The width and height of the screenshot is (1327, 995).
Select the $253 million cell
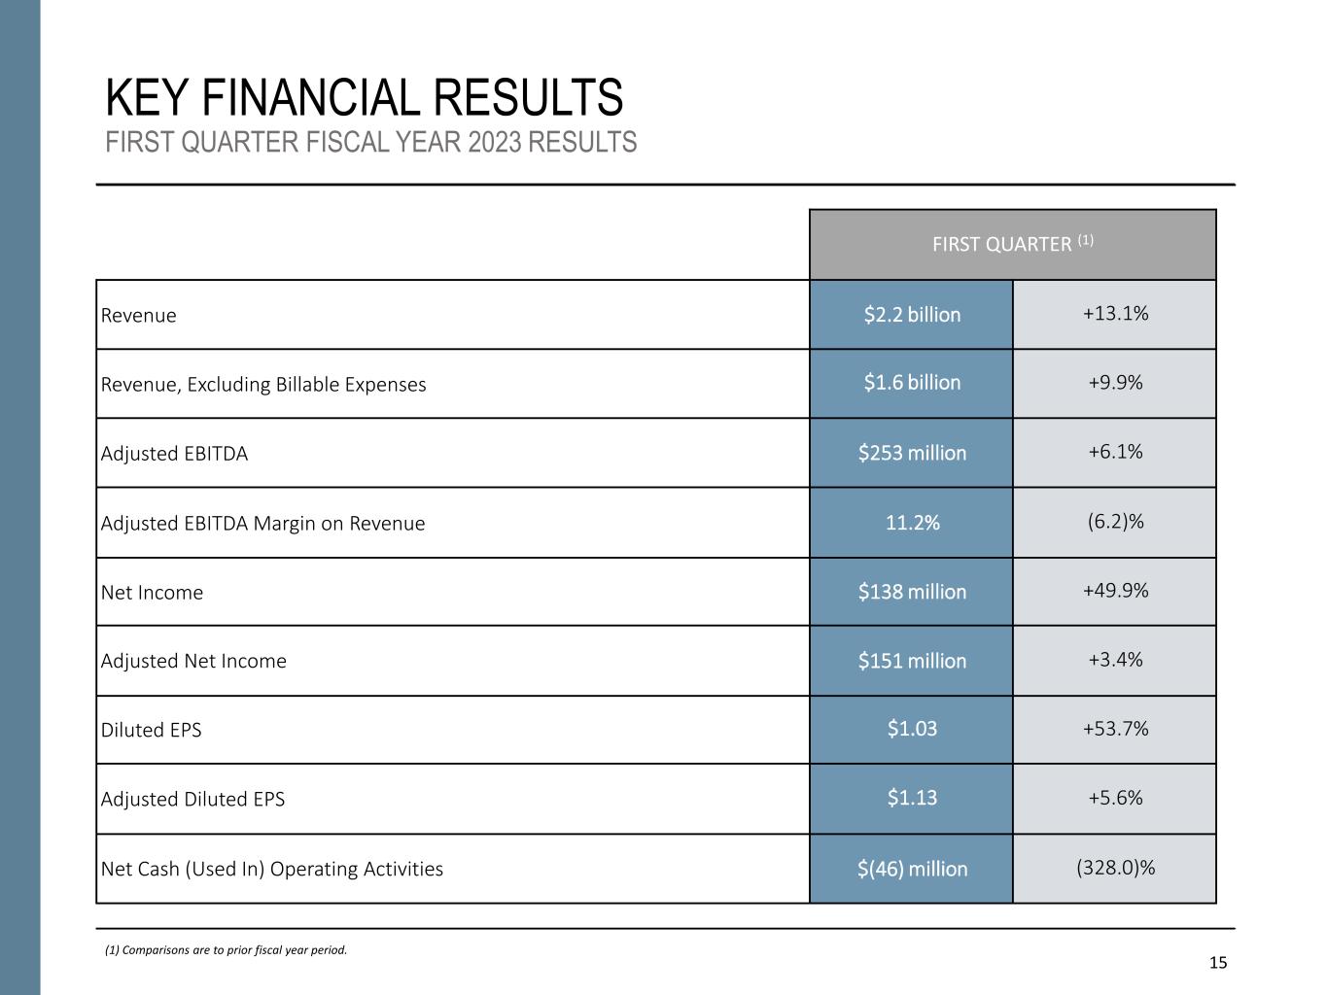(x=911, y=453)
